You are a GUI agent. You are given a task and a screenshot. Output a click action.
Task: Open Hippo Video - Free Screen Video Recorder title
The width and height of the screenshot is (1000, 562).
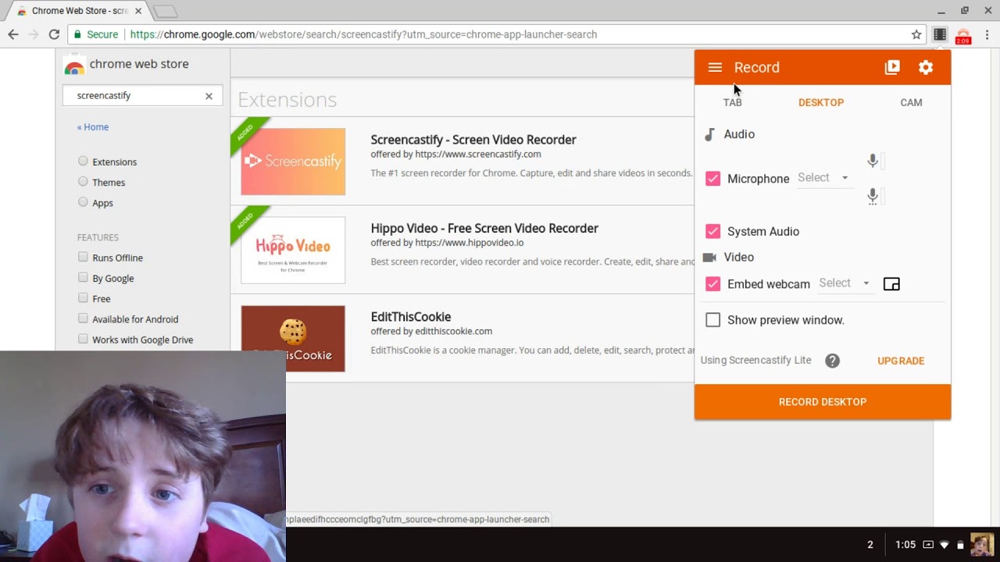[x=484, y=229]
